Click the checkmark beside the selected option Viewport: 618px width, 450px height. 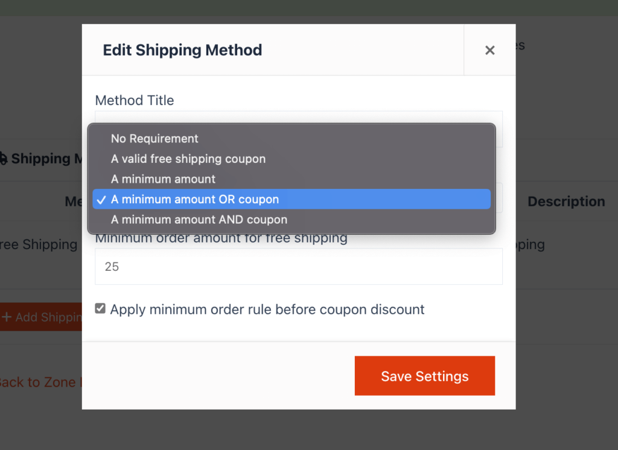pos(101,199)
